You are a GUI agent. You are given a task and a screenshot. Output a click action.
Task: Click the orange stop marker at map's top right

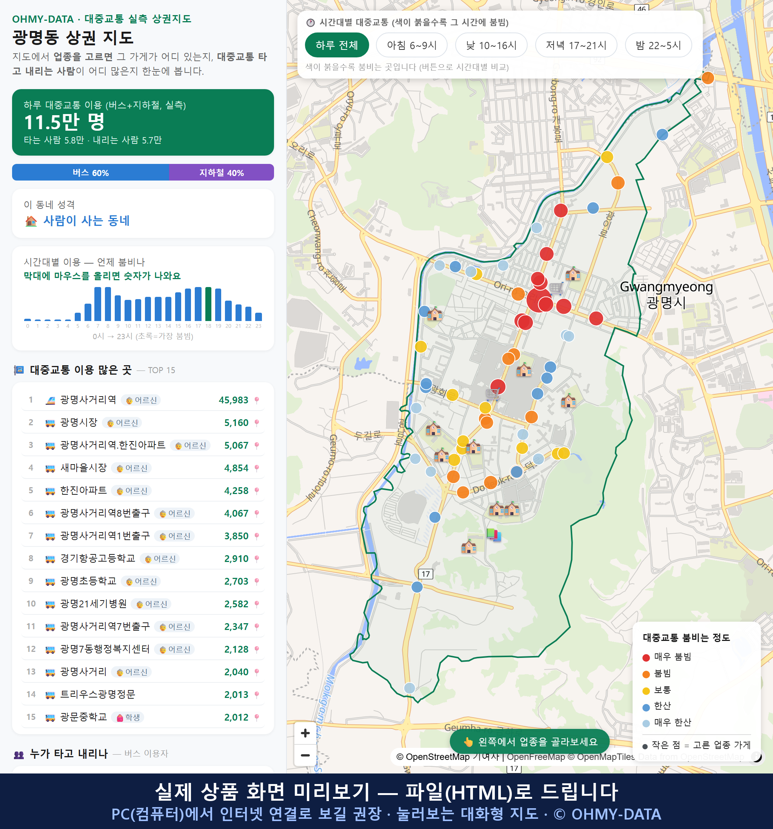(x=708, y=78)
